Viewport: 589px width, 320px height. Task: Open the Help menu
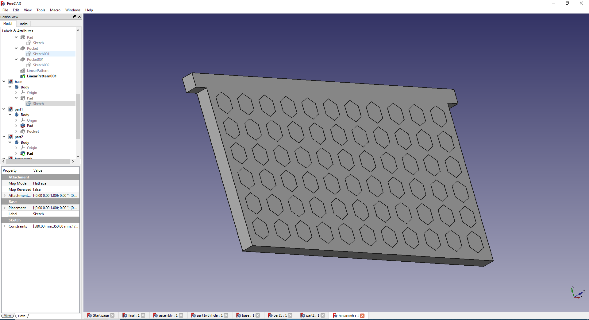coord(89,10)
